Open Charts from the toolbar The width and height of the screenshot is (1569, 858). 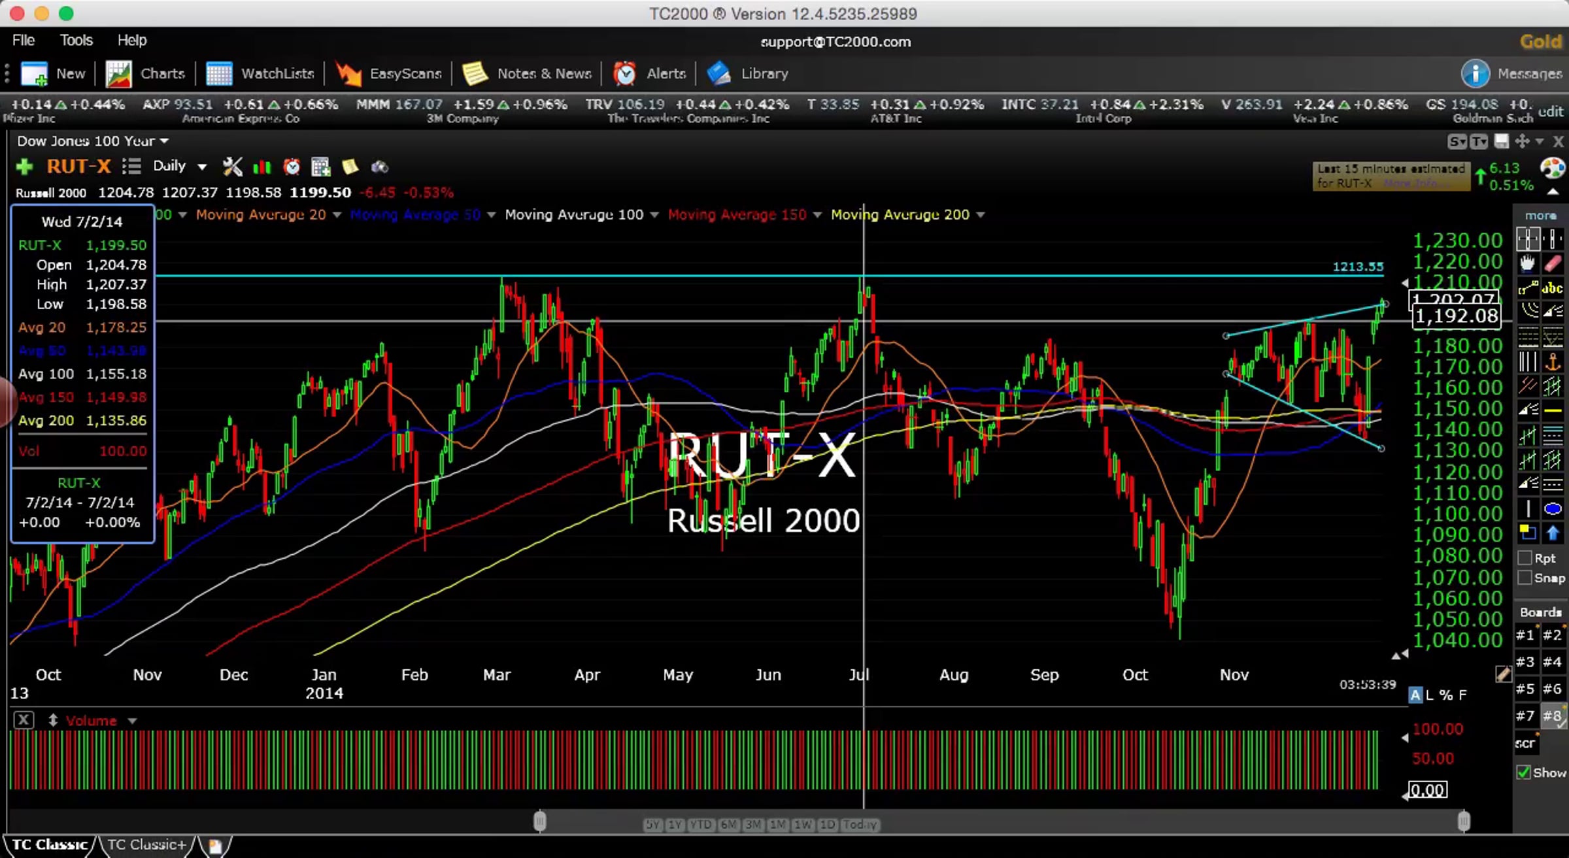point(145,74)
